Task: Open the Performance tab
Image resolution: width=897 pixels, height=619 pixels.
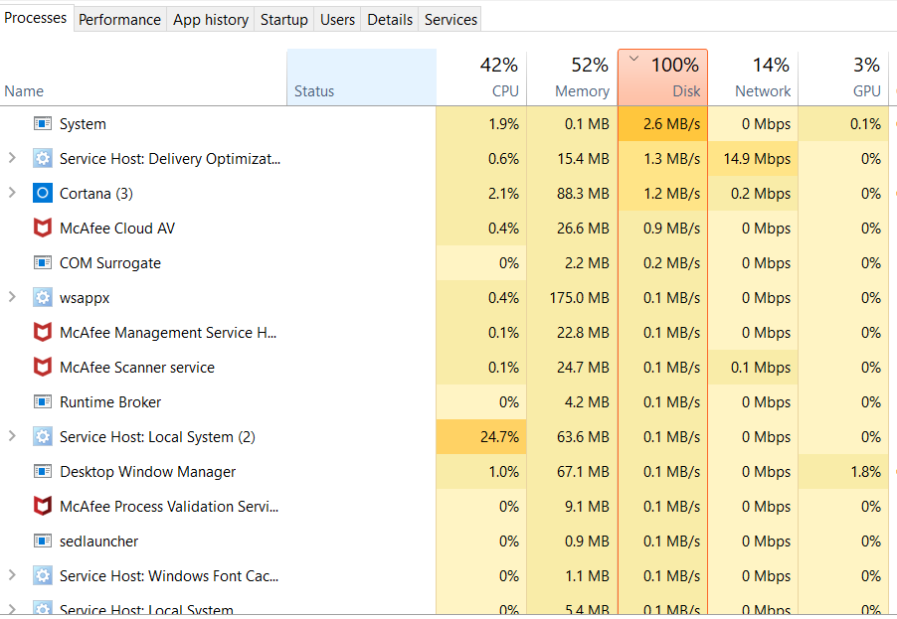Action: click(x=119, y=20)
